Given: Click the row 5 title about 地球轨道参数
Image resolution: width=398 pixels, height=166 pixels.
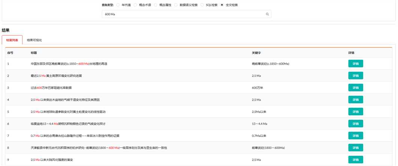Looking at the screenshot, I should point(68,112).
